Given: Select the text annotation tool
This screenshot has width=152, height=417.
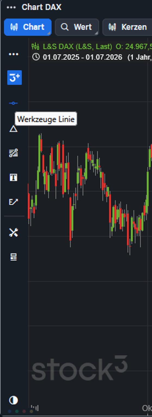Looking at the screenshot, I should point(14,178).
